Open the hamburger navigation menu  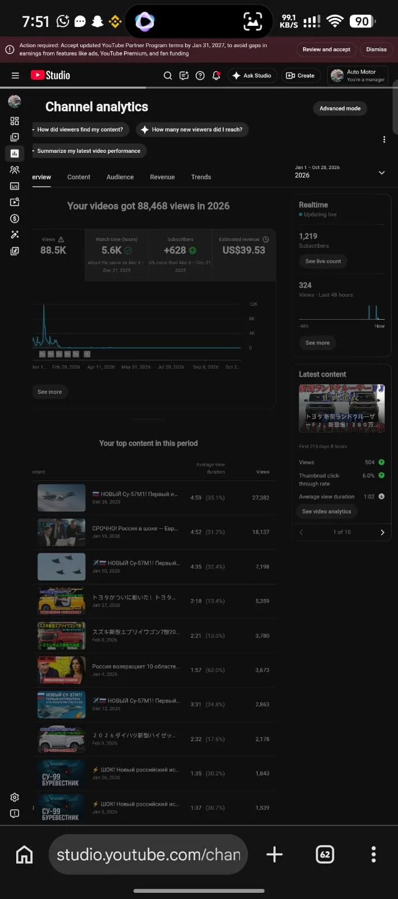point(15,75)
